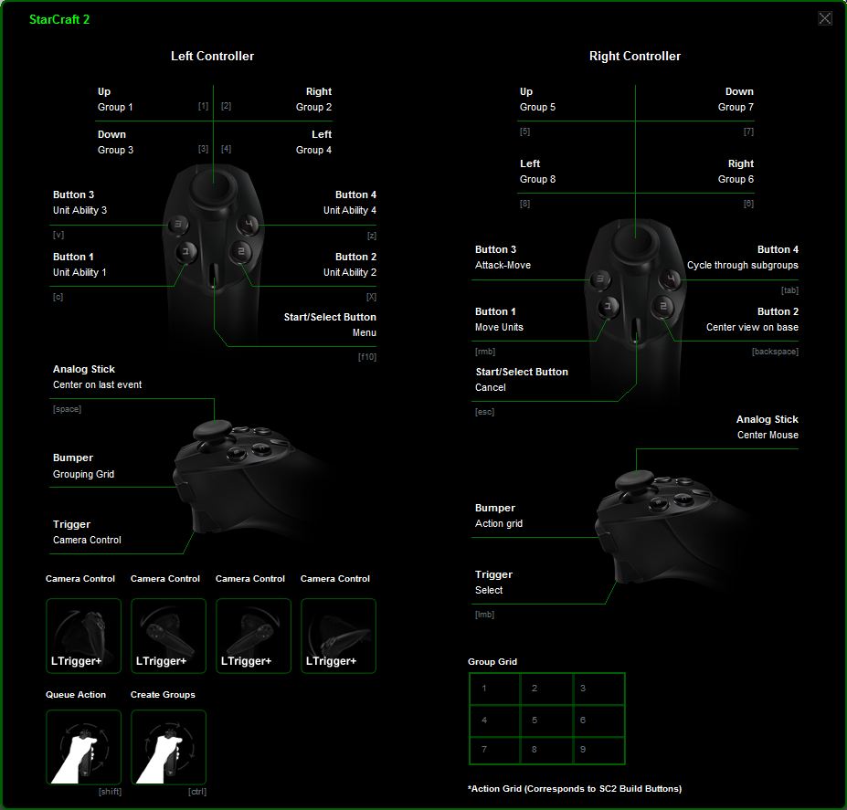
Task: Select the fourth Camera Control gesture thumbnail
Action: [x=338, y=636]
